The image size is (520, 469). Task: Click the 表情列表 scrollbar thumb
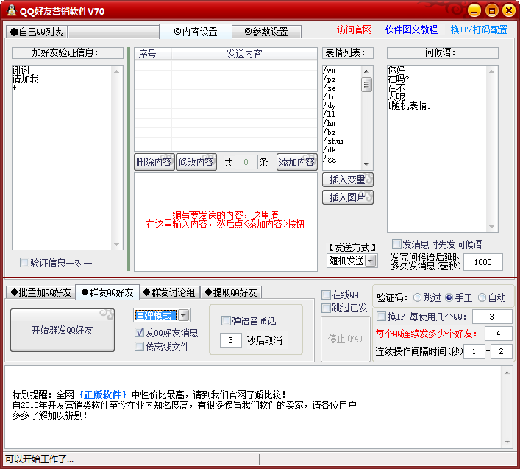[x=366, y=85]
